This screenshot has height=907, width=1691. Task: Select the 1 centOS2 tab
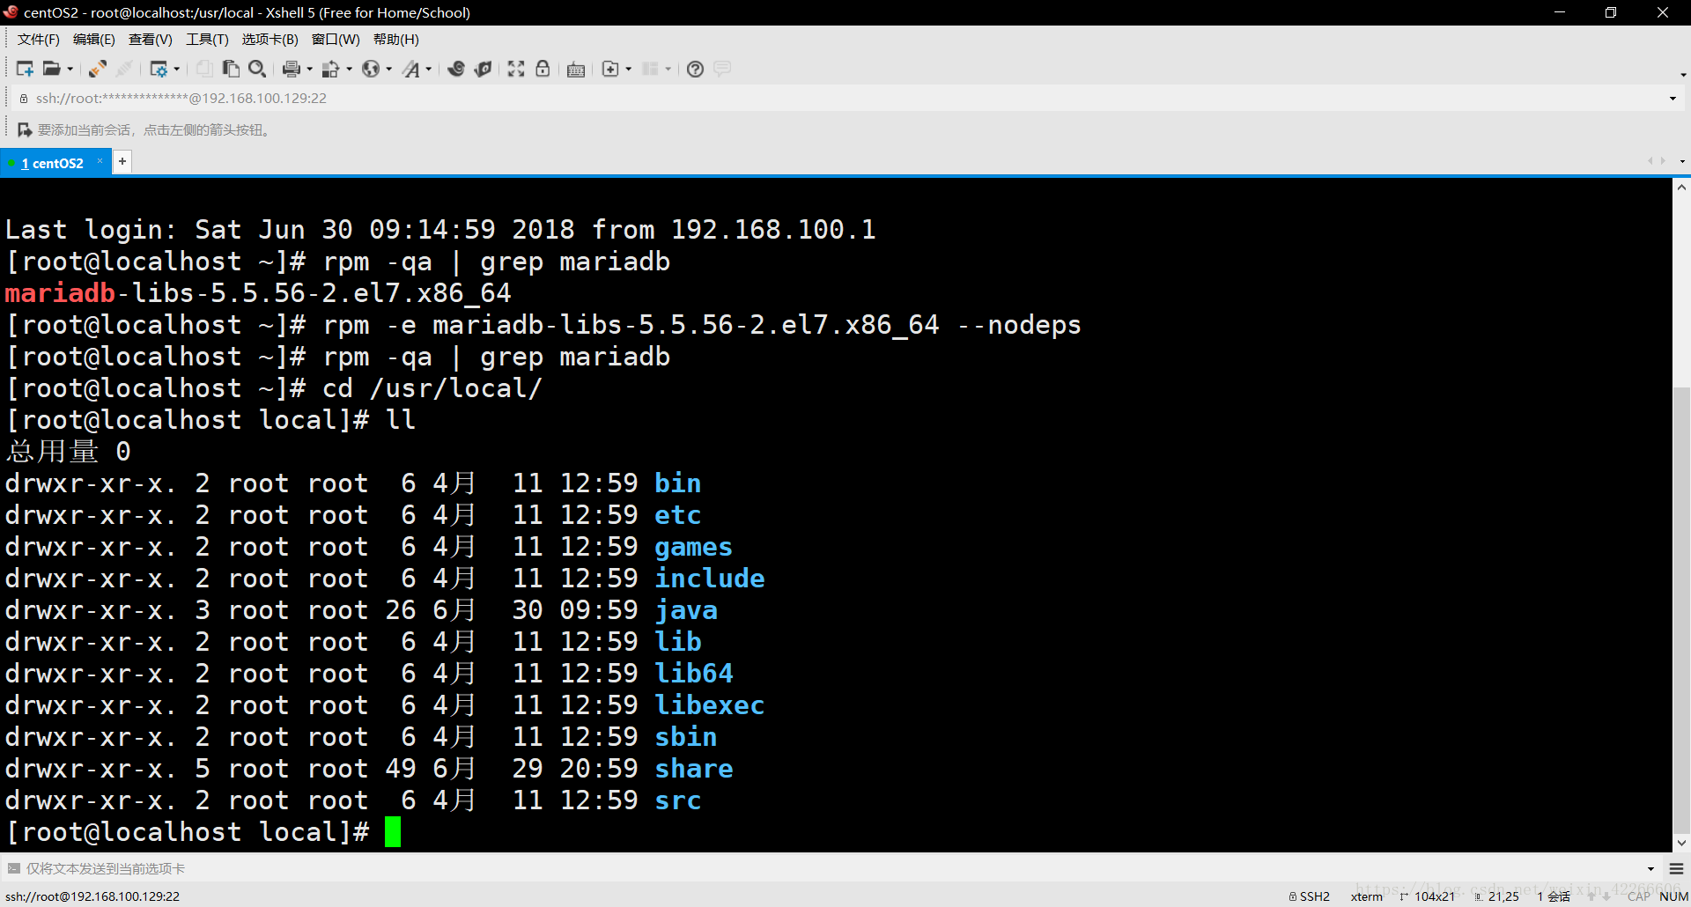tap(53, 163)
